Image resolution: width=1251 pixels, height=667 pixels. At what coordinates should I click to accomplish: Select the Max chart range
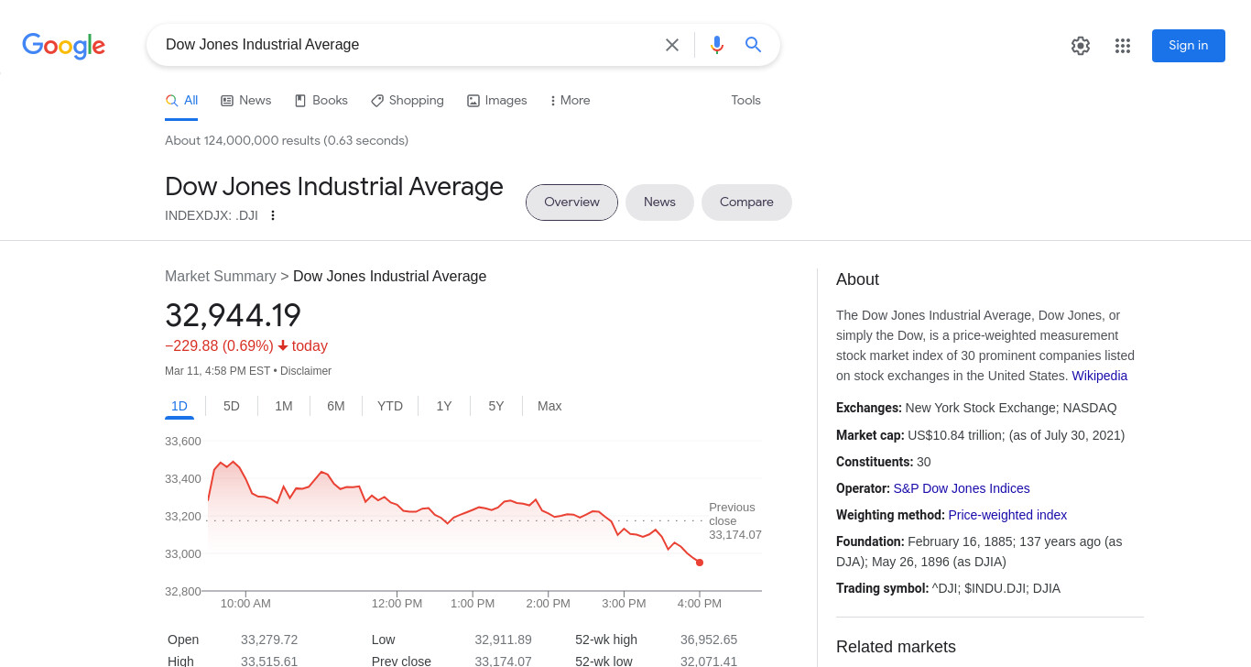[x=549, y=406]
